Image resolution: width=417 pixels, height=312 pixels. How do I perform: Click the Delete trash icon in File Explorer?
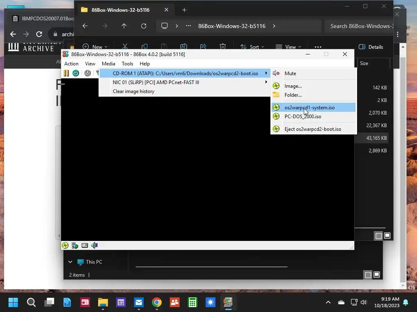click(223, 47)
